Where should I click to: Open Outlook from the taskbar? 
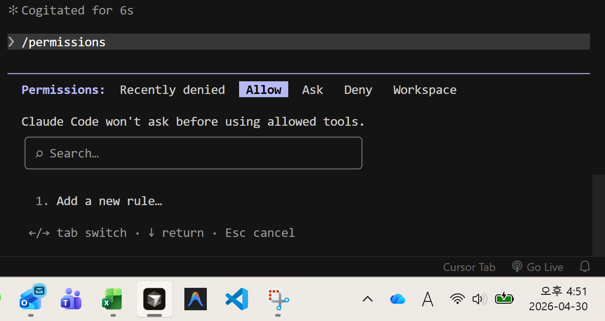(x=31, y=298)
